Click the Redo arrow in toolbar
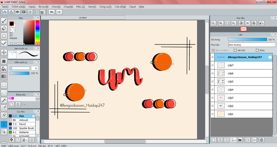Viewport: 277px width, 147px height. click(59, 12)
